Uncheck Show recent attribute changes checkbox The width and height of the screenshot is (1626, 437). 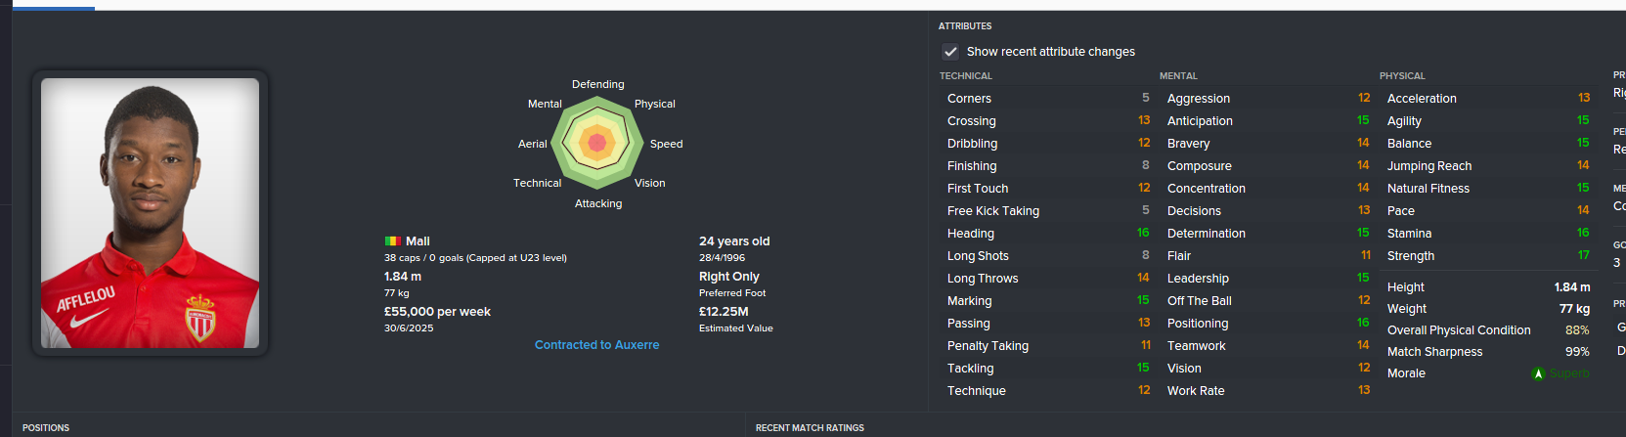pos(950,52)
